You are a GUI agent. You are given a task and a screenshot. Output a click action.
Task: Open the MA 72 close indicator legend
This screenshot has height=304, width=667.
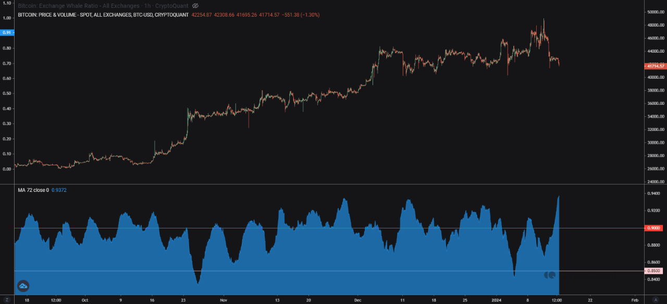(33, 190)
